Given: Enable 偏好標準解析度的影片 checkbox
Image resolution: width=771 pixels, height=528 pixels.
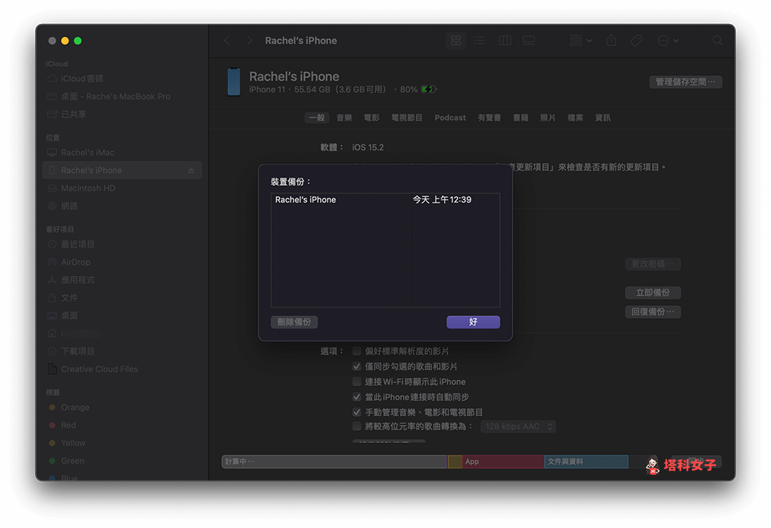Looking at the screenshot, I should click(x=357, y=350).
